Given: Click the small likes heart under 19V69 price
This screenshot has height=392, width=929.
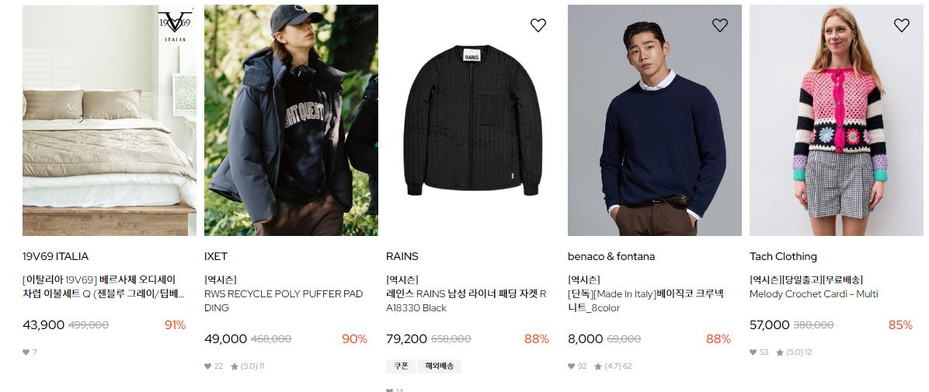Looking at the screenshot, I should [x=26, y=352].
